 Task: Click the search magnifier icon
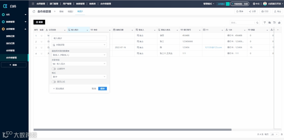(257, 23)
